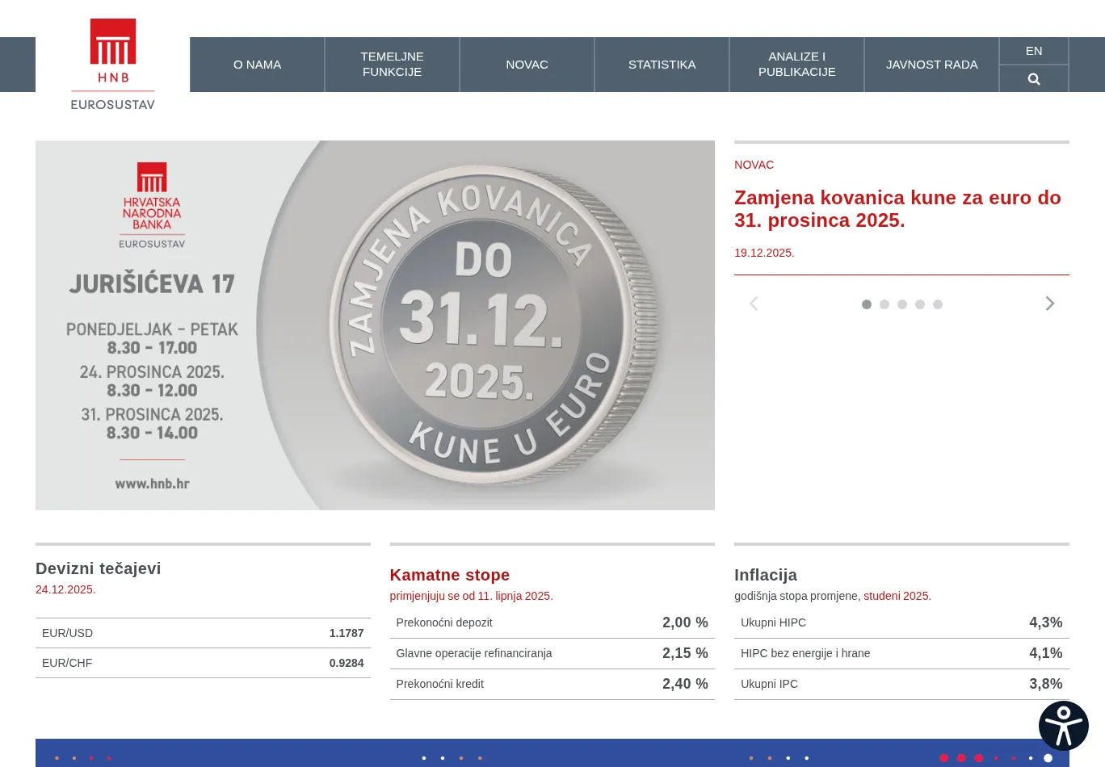Open the Kamatne stope heading link
1105x767 pixels.
pyautogui.click(x=449, y=575)
